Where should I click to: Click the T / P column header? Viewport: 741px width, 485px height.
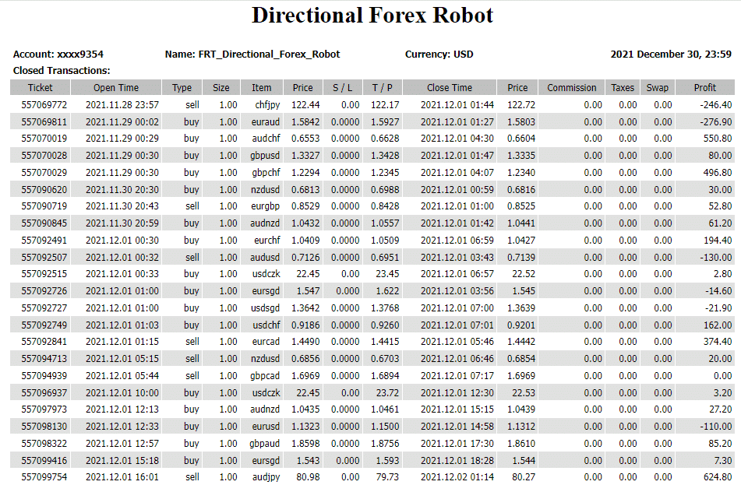tap(383, 87)
